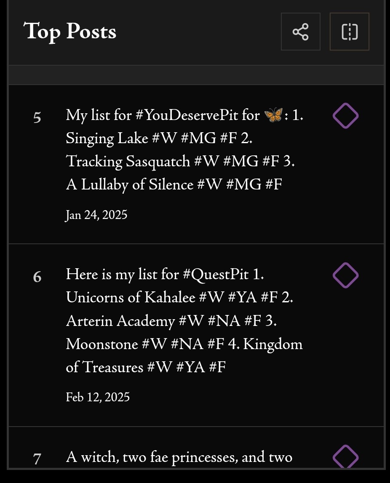Viewport: 390px width, 483px height.
Task: Click the purple diamond icon for post 7
Action: click(x=345, y=457)
